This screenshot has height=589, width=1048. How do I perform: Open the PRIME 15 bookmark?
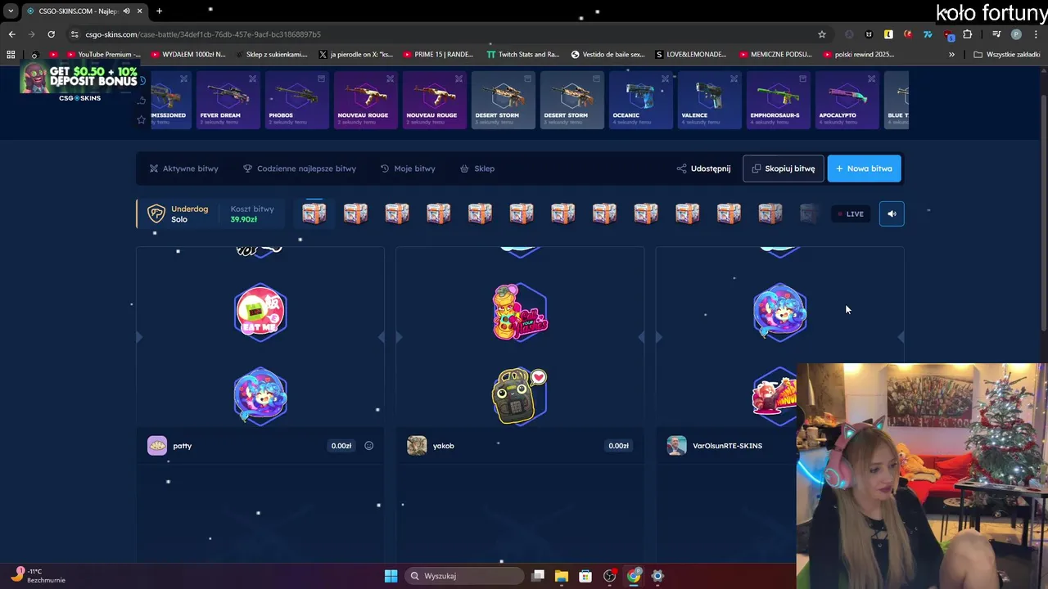[438, 55]
